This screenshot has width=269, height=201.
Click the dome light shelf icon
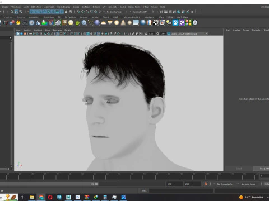(x=104, y=23)
